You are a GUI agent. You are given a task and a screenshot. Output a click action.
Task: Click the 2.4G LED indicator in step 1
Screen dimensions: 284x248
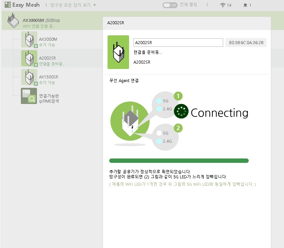(x=159, y=109)
